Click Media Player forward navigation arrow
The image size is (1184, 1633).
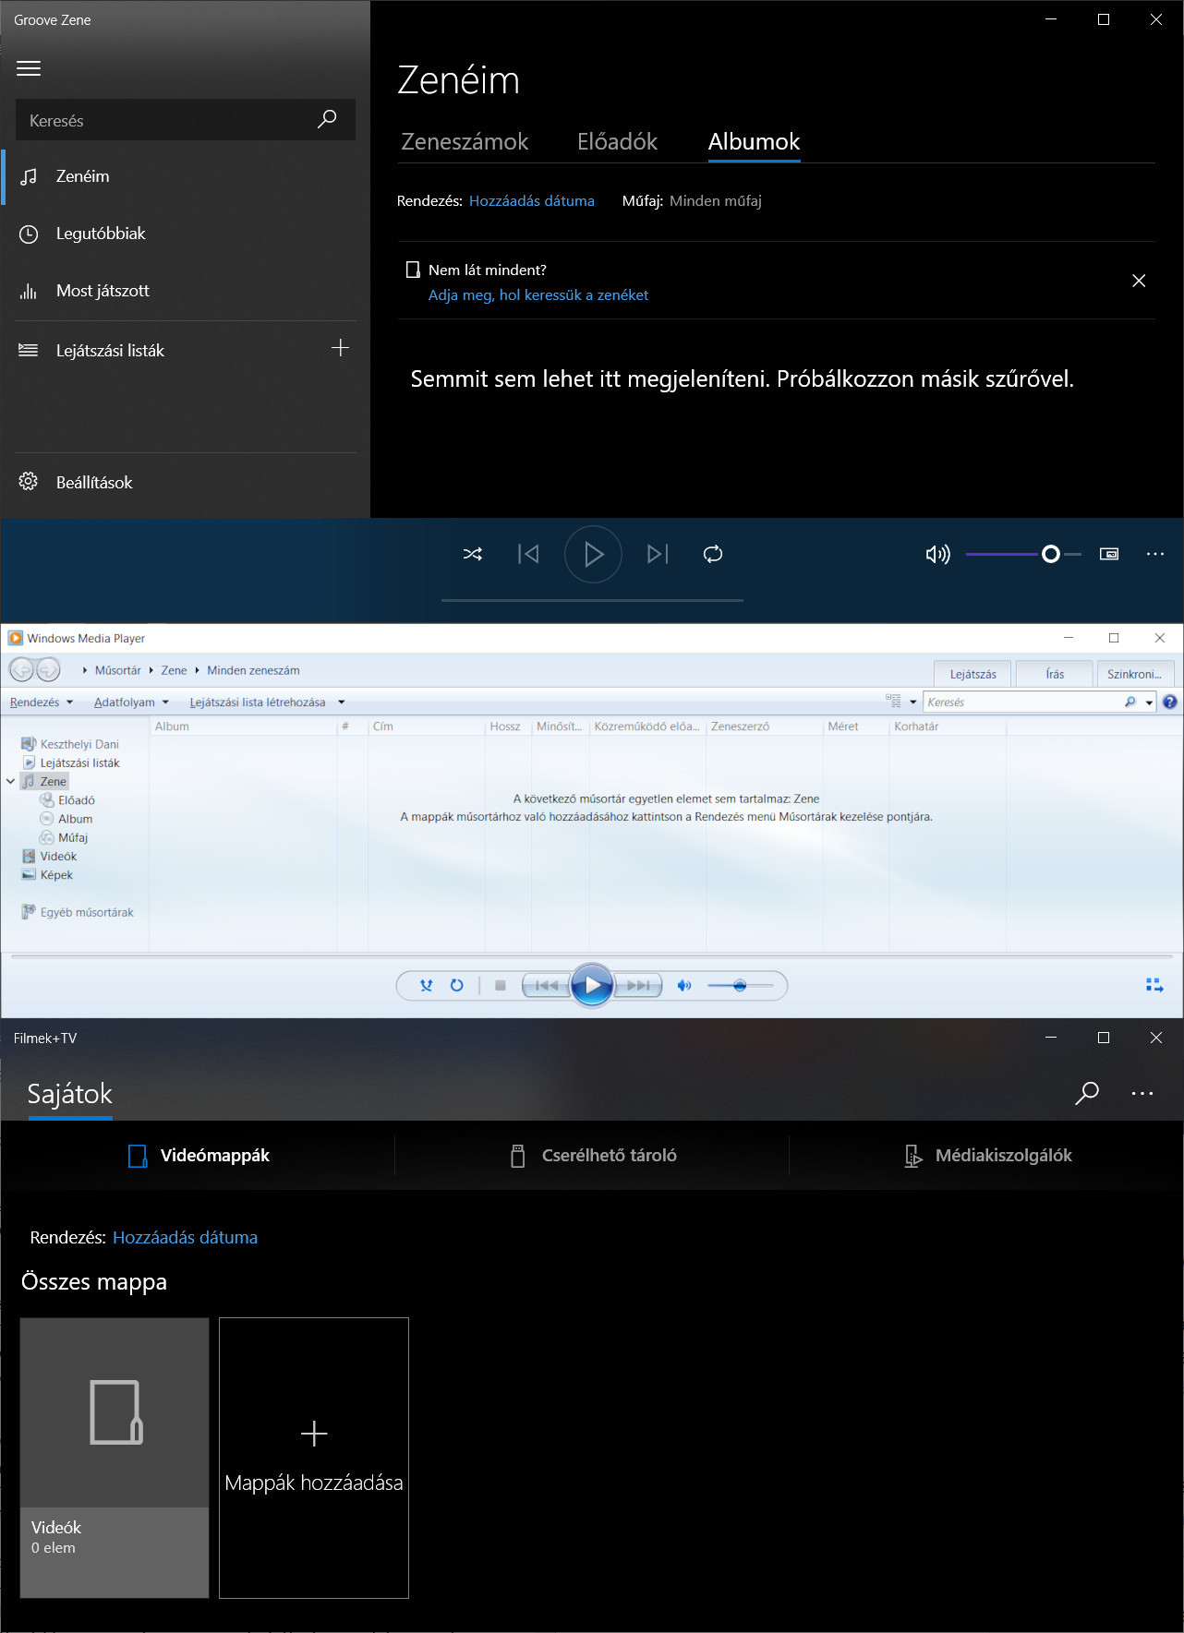click(x=48, y=669)
